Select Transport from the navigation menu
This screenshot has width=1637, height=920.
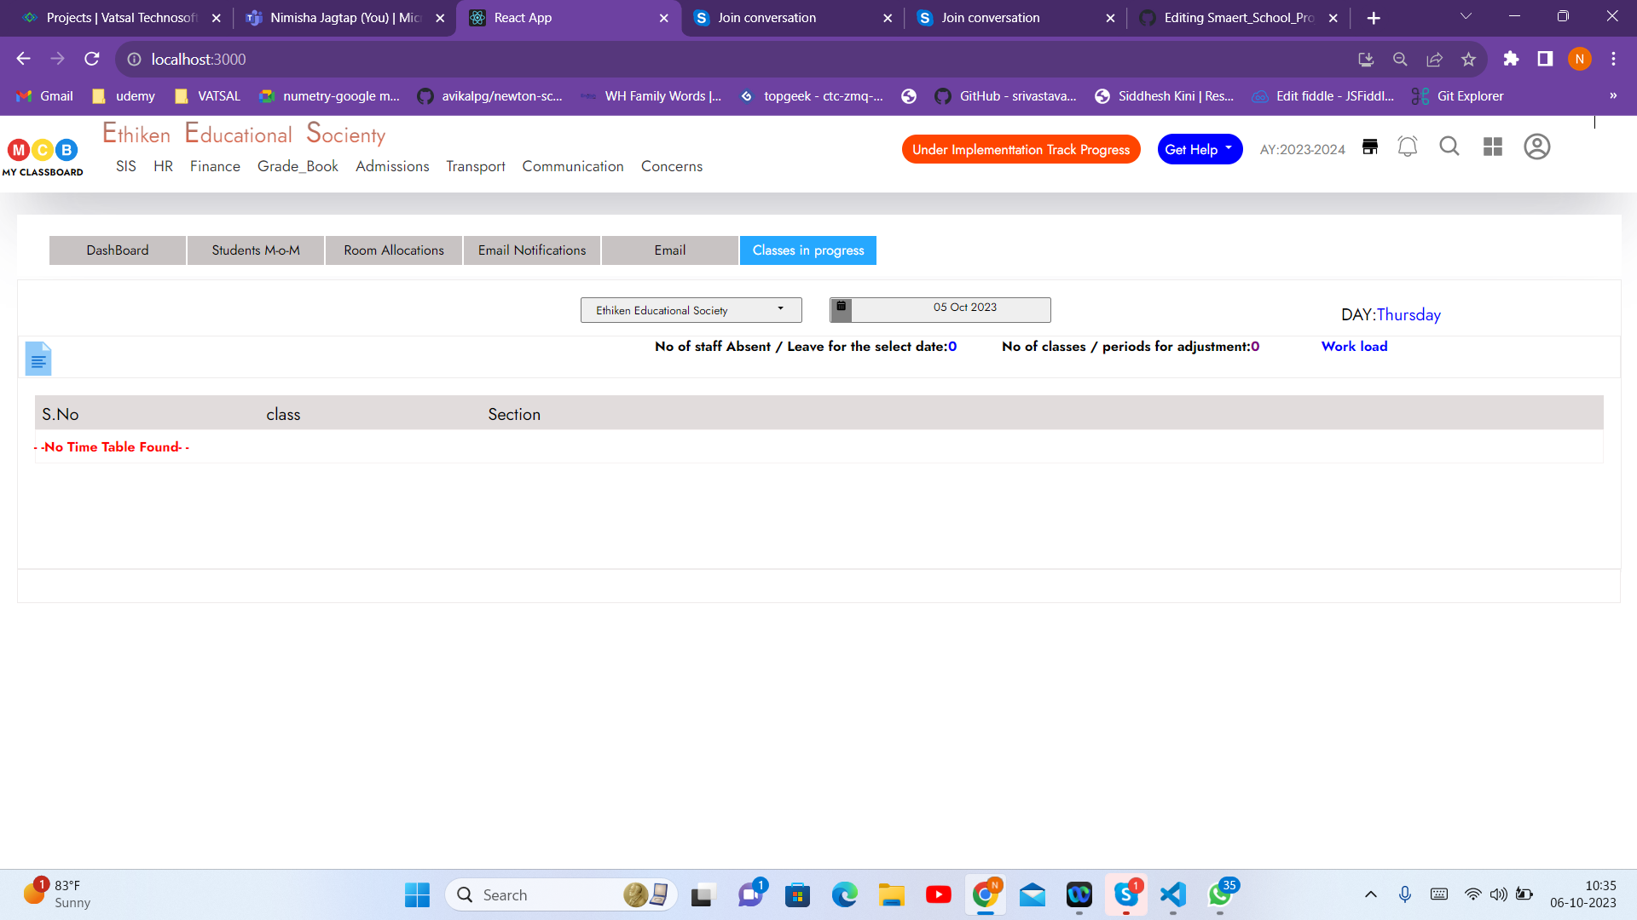click(x=475, y=166)
